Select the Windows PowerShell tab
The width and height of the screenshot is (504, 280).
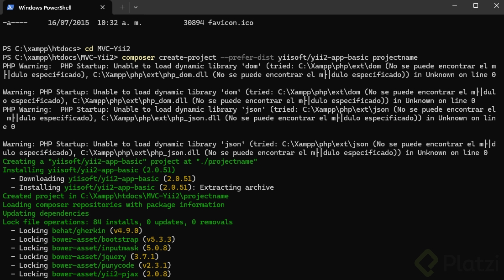tap(50, 7)
